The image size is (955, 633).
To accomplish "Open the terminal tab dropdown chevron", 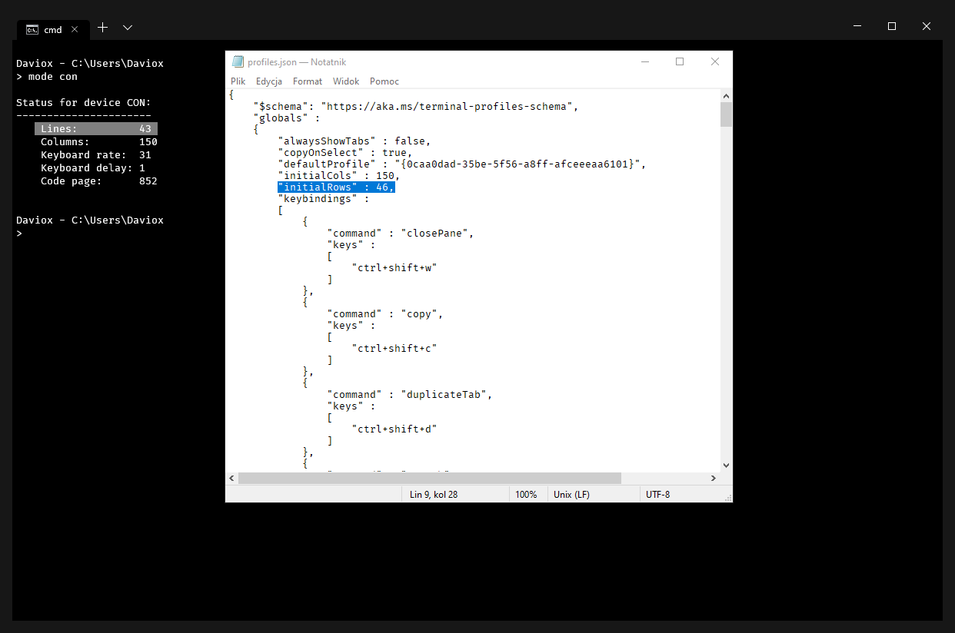I will pos(127,28).
